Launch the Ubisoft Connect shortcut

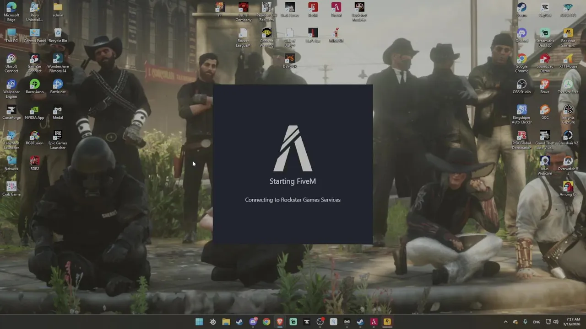(x=11, y=63)
